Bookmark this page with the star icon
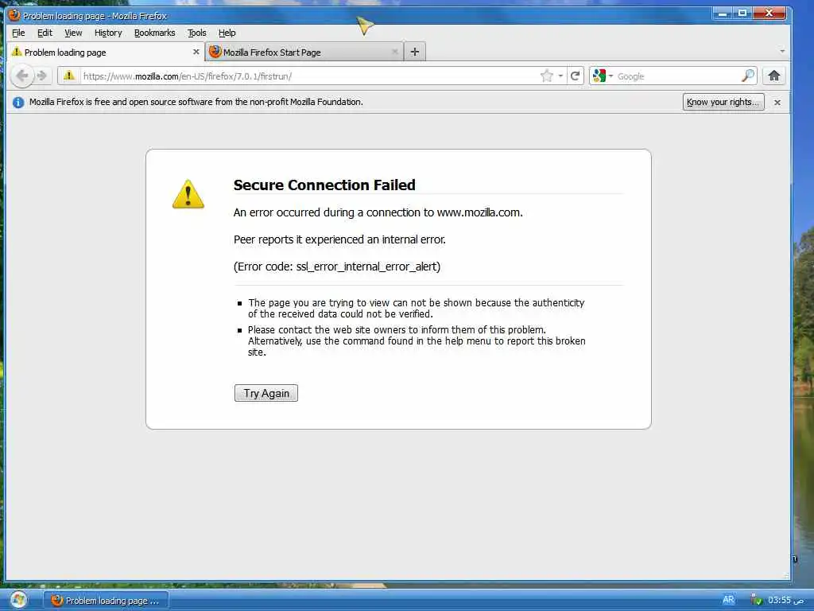Viewport: 814px width, 611px height. click(547, 76)
